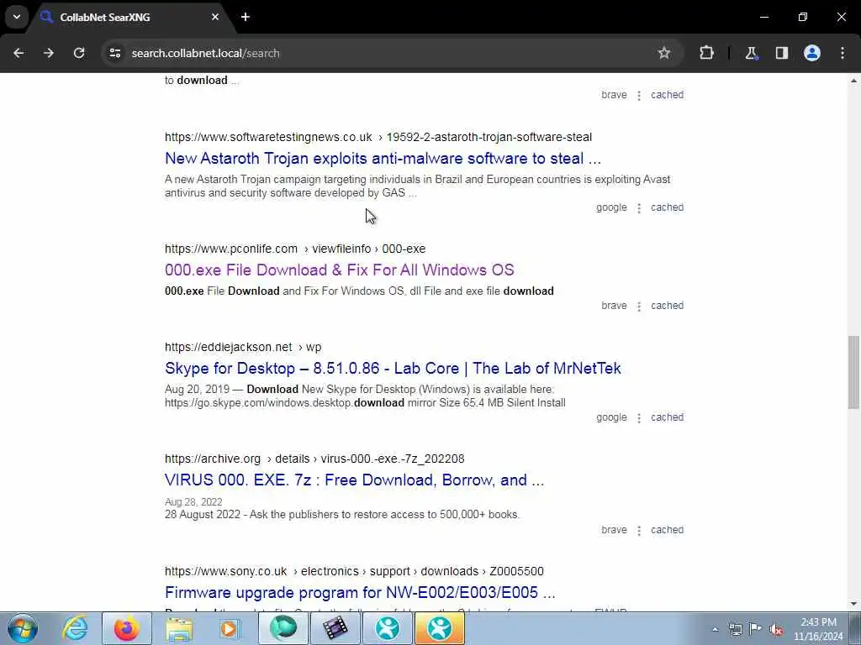Image resolution: width=861 pixels, height=645 pixels.
Task: Open 000.exe File Download & Fix result
Action: tap(340, 270)
